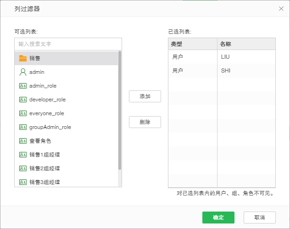Click the role icon beside admin_role
The image size is (290, 229).
(23, 86)
